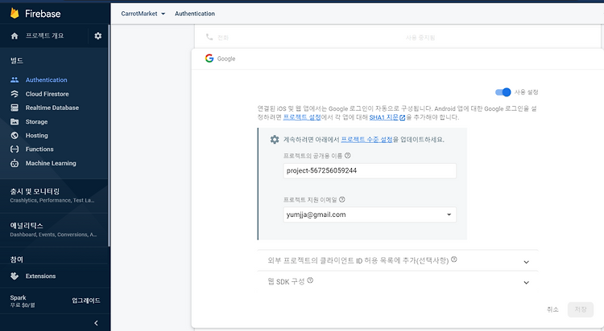604x331 pixels.
Task: Open the project overview home icon
Action: (14, 36)
